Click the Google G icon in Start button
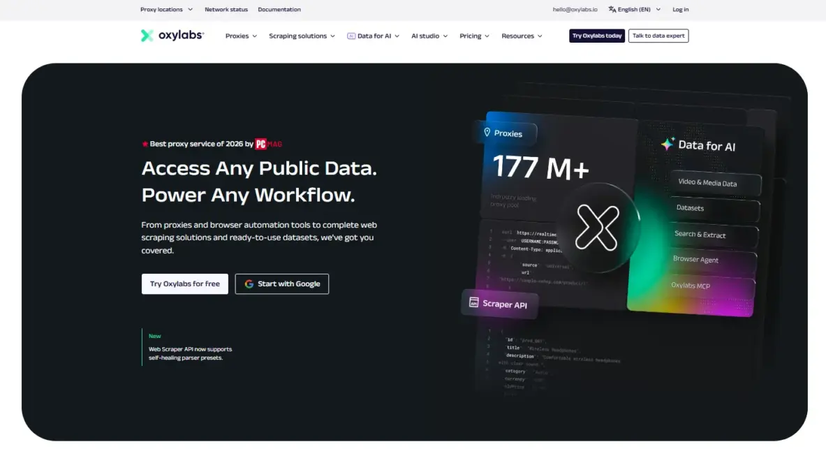The width and height of the screenshot is (826, 449). tap(249, 284)
